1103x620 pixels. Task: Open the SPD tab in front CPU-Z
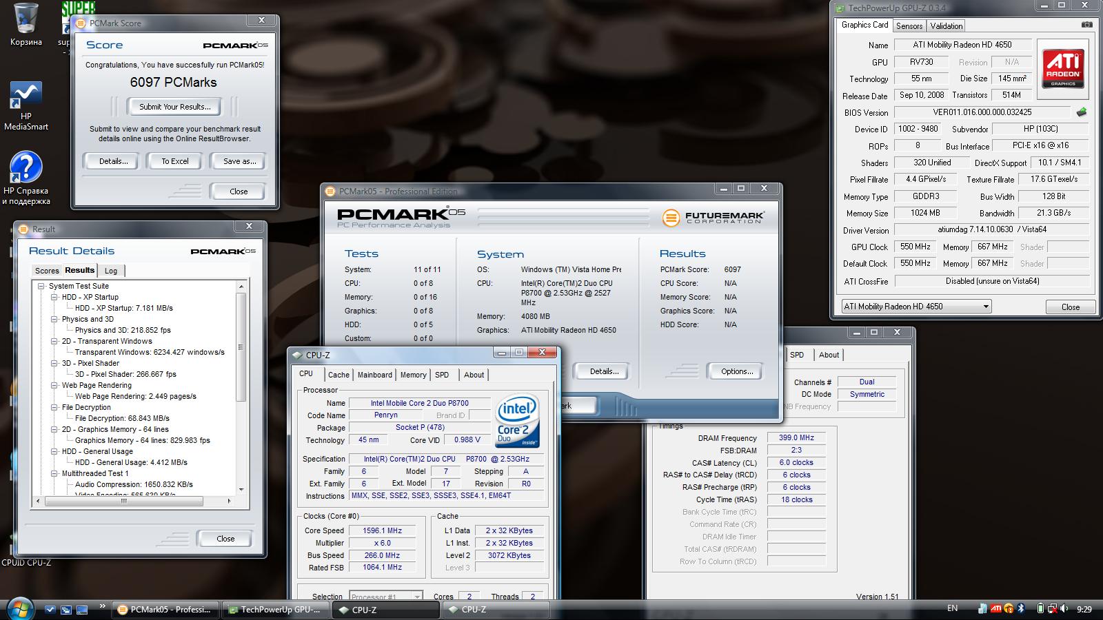442,375
